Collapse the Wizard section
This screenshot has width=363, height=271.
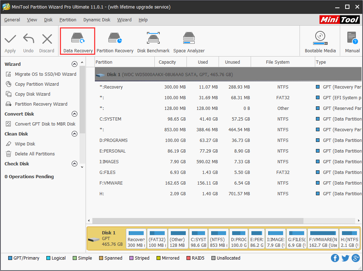pos(75,64)
